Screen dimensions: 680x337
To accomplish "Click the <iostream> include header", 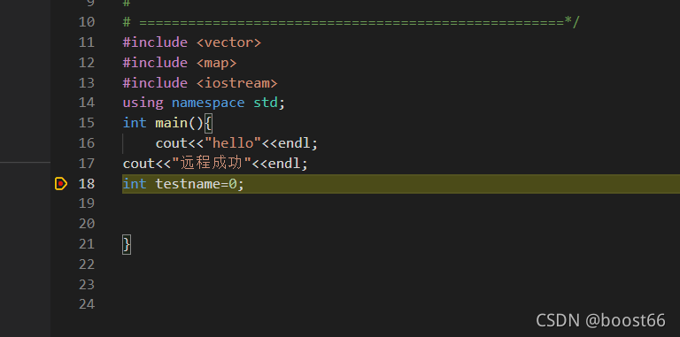I will pyautogui.click(x=236, y=83).
